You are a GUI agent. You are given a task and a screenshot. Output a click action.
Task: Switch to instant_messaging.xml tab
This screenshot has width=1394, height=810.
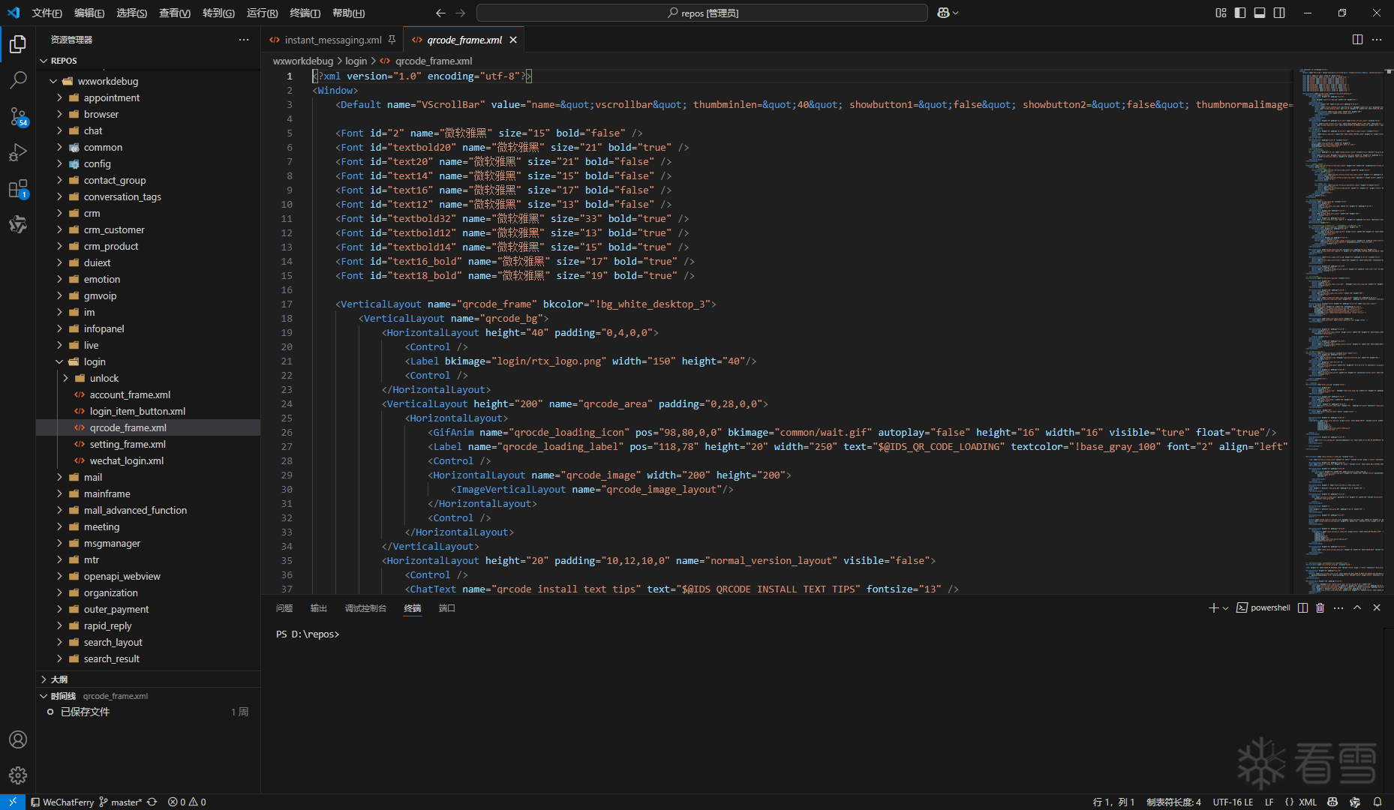click(x=332, y=40)
